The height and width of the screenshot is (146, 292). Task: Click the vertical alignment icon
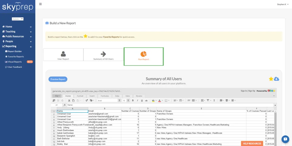coord(180,100)
